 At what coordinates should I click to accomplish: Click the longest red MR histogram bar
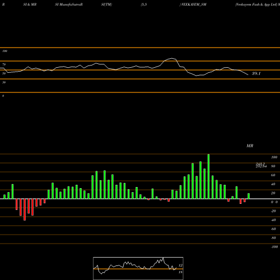[x=25, y=209]
